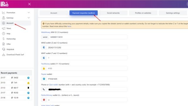The width and height of the screenshot is (188, 106).
Task: Select Account in the sidebar
Action: [x=16, y=23]
